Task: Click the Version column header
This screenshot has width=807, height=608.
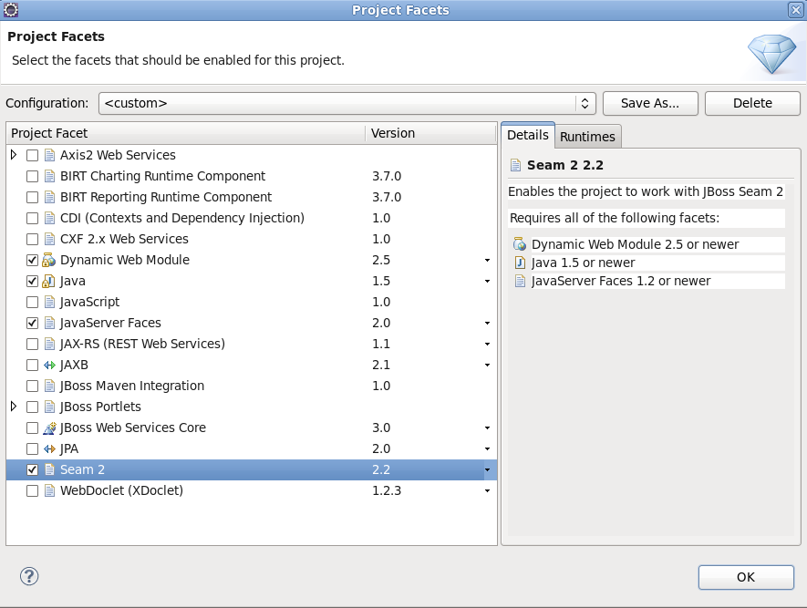Action: [393, 133]
